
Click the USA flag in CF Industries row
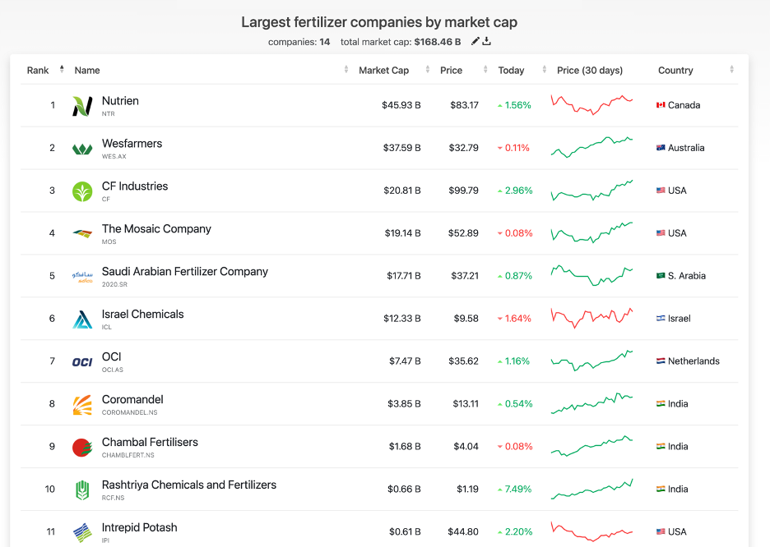point(661,191)
